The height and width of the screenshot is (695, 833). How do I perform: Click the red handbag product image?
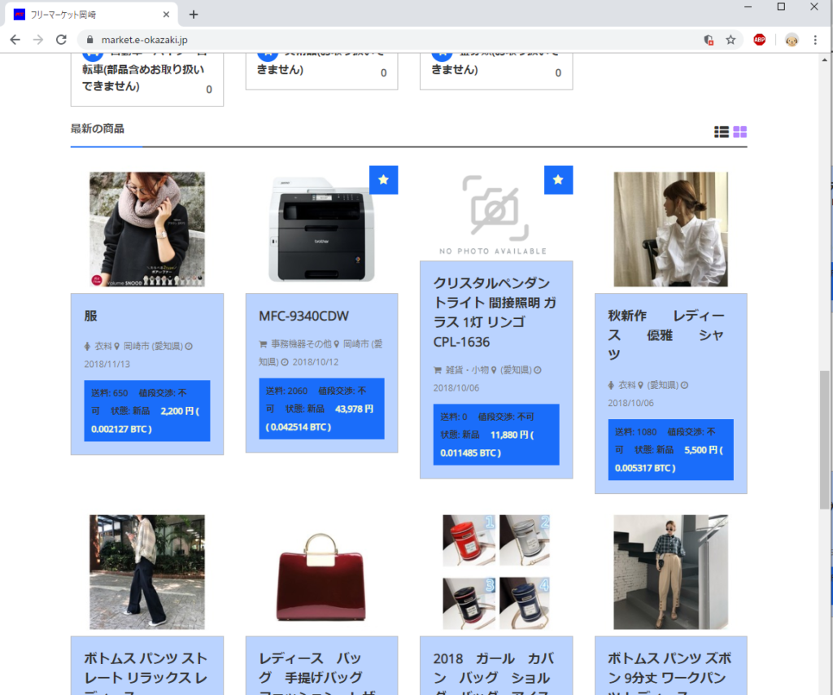[321, 571]
